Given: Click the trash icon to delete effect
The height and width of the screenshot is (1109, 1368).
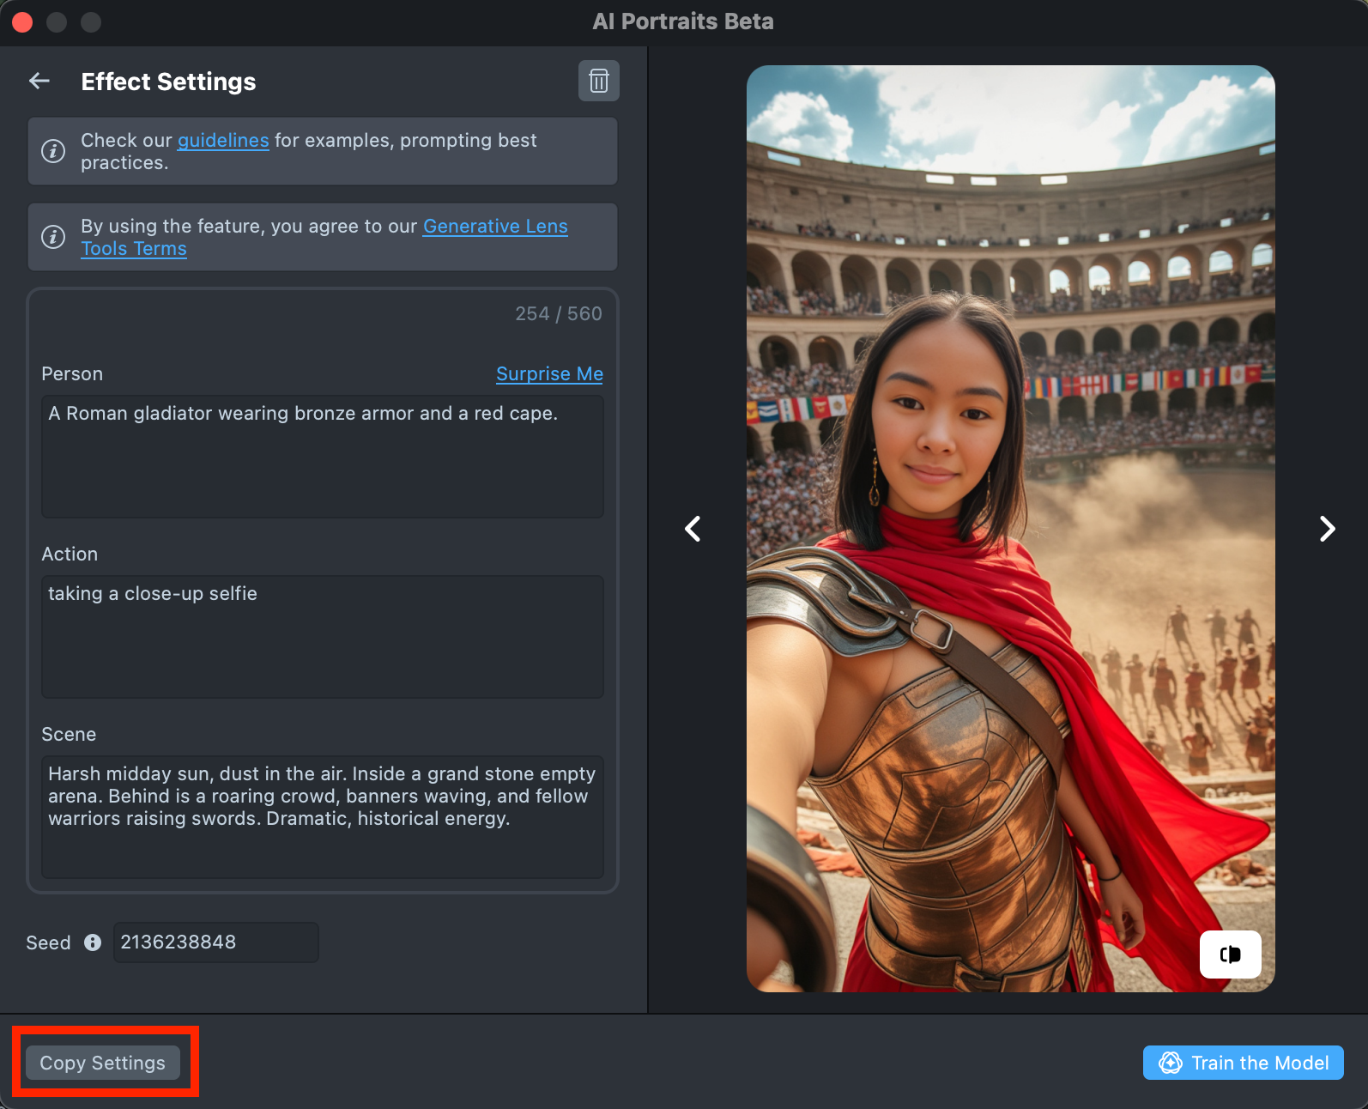Looking at the screenshot, I should pyautogui.click(x=598, y=82).
